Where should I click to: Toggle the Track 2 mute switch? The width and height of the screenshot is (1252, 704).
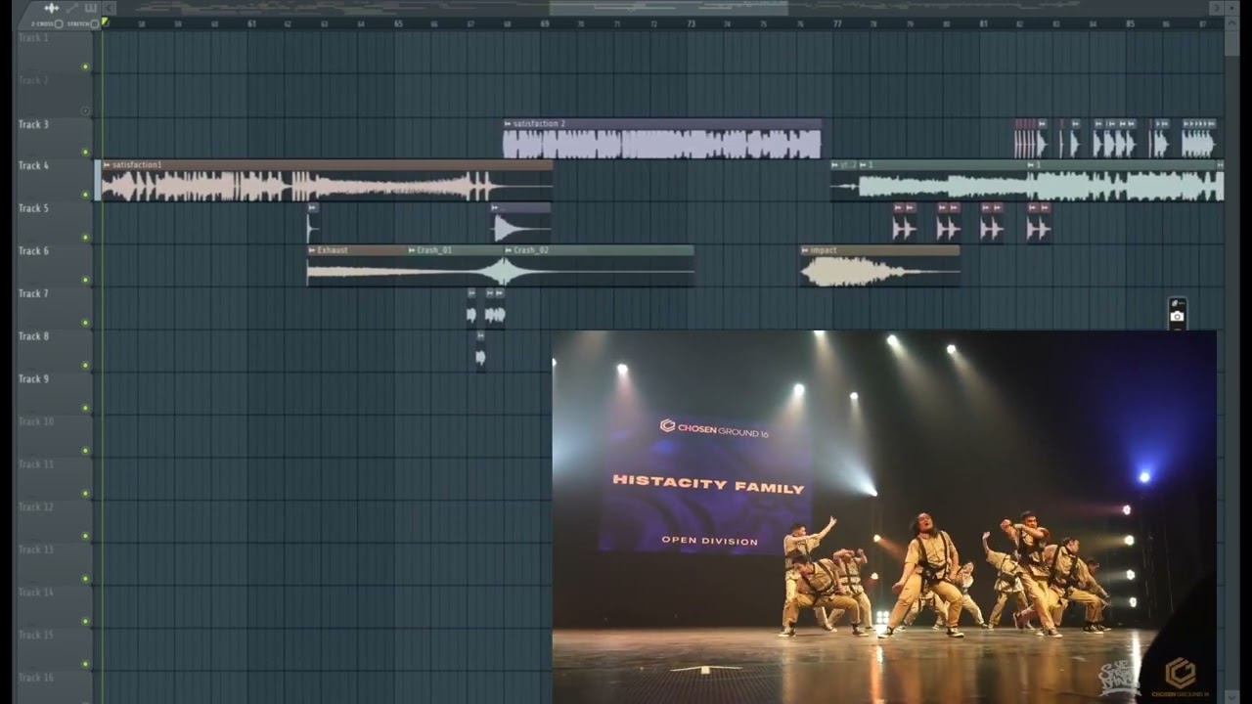85,110
